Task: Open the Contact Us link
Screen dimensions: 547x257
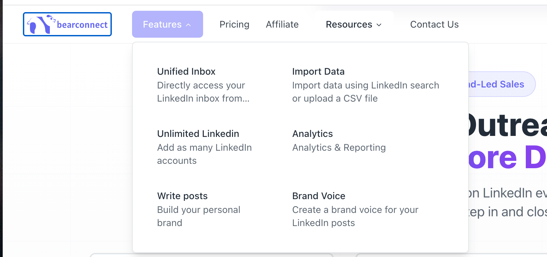Action: pos(435,25)
